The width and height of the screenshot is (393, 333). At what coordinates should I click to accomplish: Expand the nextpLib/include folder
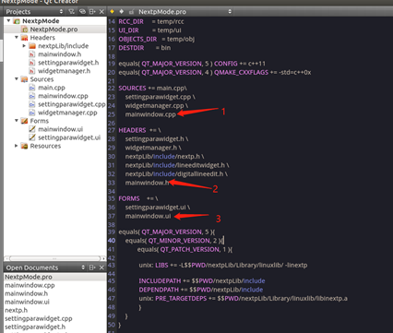[24, 45]
